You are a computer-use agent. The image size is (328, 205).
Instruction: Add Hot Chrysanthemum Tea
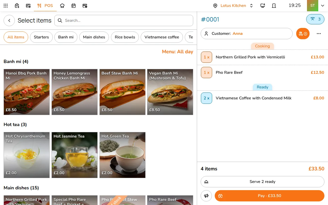(x=27, y=155)
